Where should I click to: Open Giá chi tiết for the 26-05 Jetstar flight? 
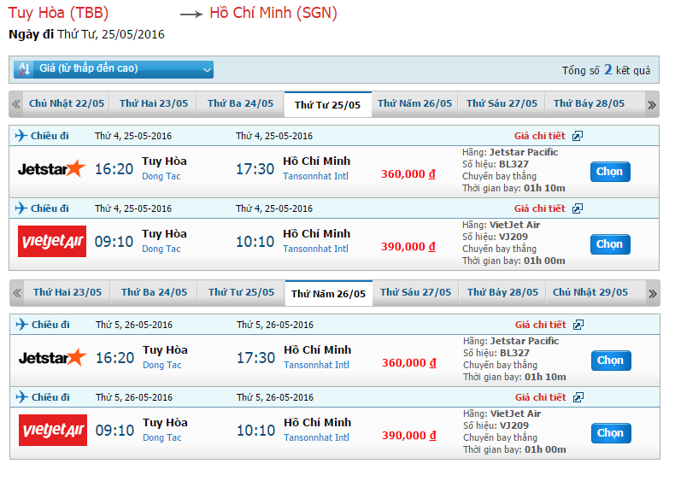coord(540,325)
